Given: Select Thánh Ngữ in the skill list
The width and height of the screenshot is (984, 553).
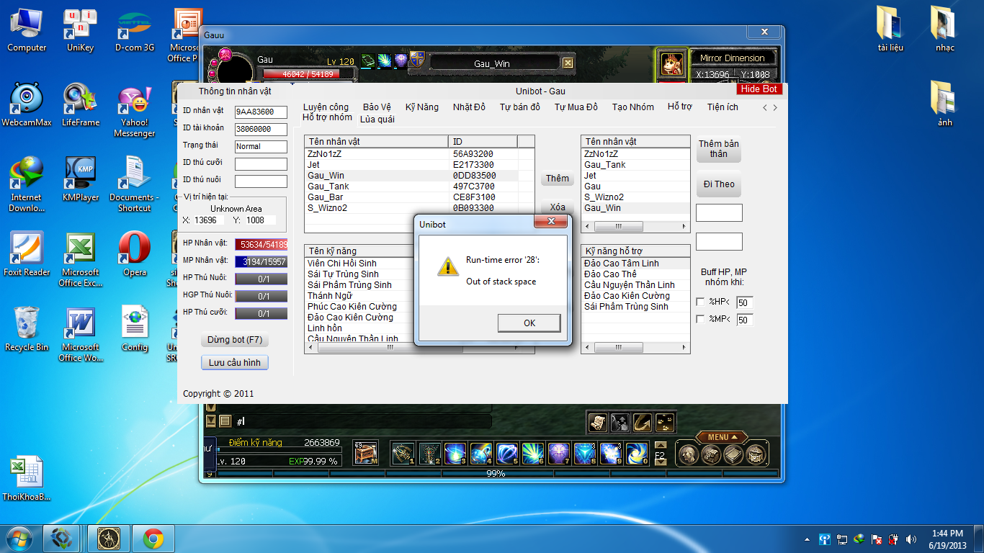Looking at the screenshot, I should [x=360, y=296].
